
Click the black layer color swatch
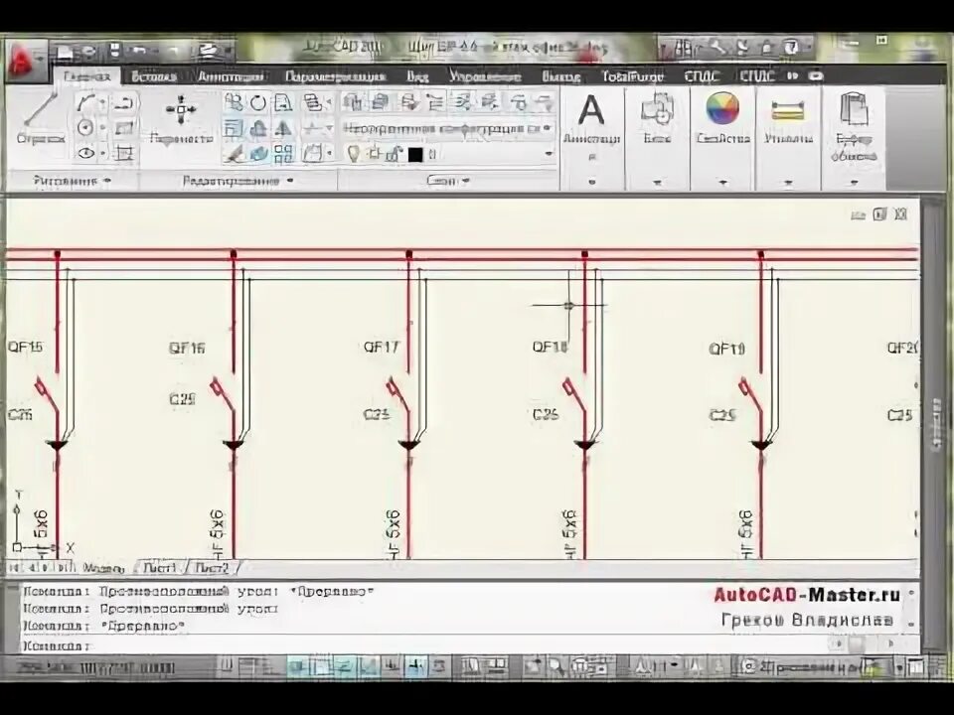tap(415, 155)
